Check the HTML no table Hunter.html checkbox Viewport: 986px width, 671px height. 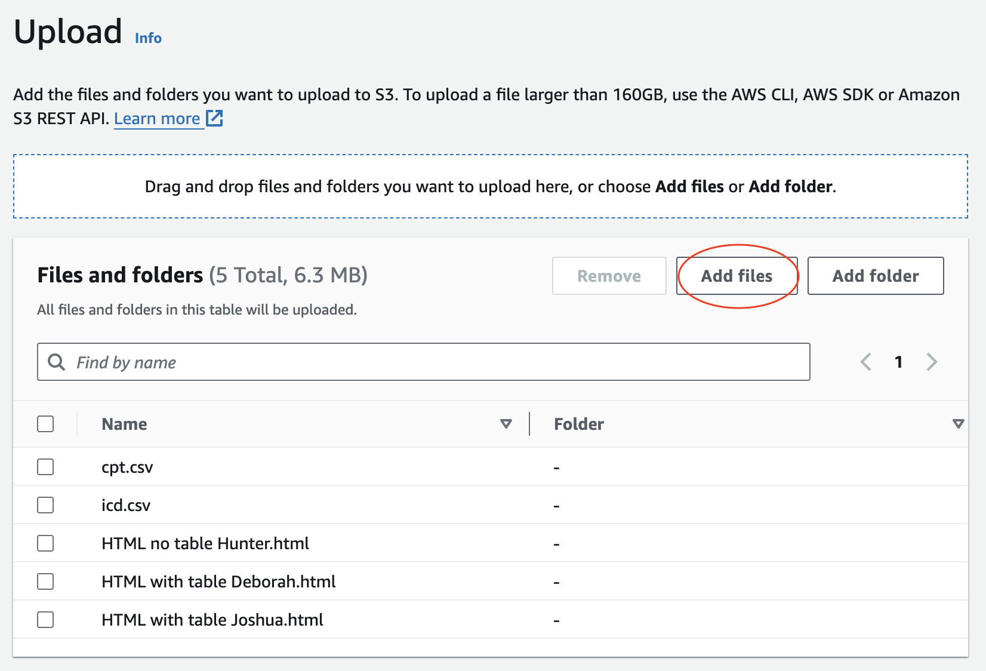click(45, 543)
